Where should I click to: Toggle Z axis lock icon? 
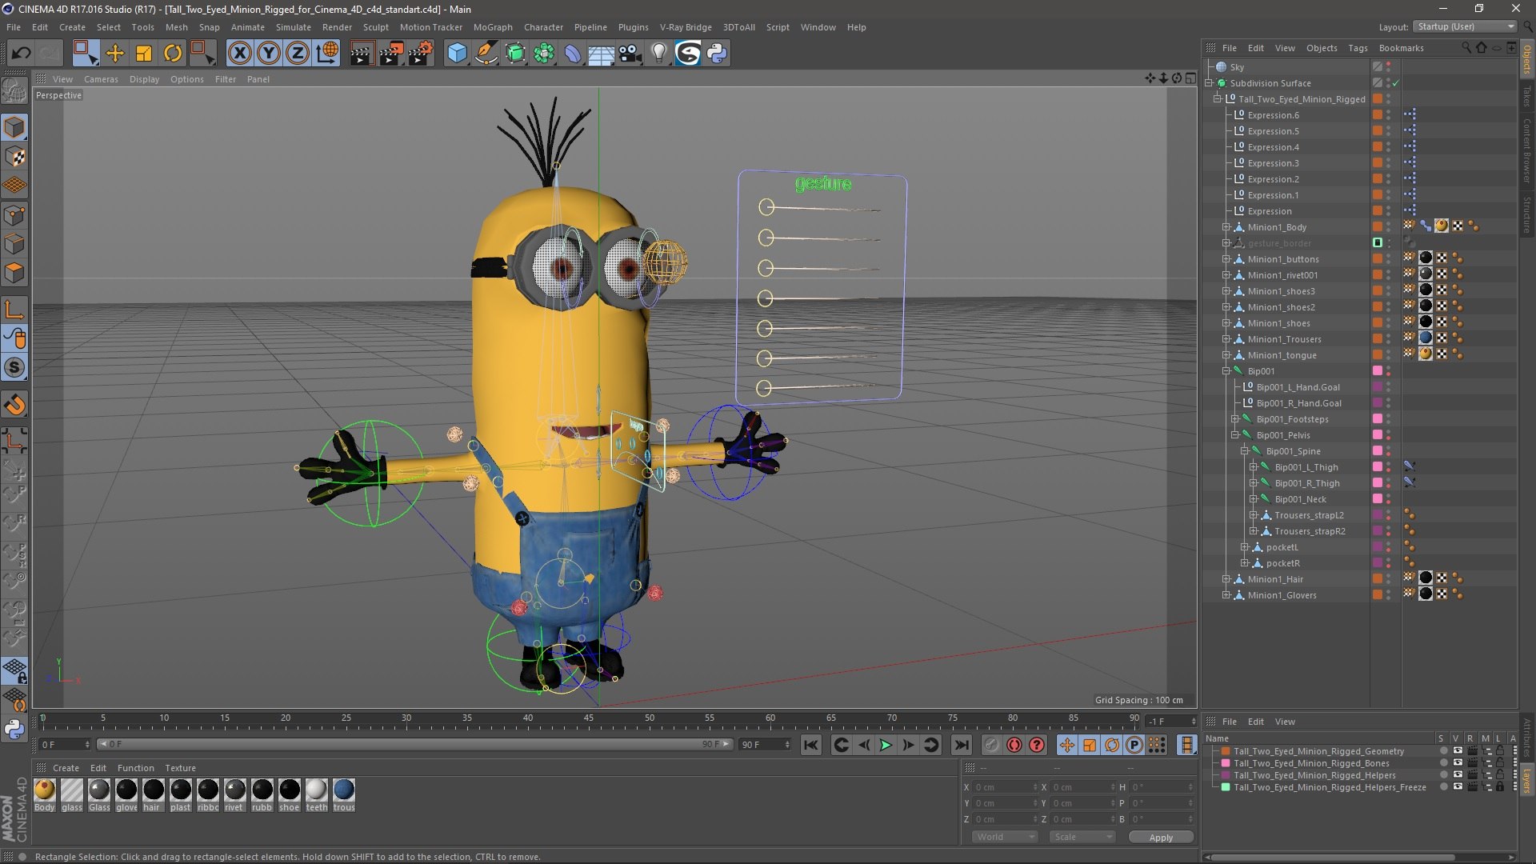pyautogui.click(x=298, y=54)
